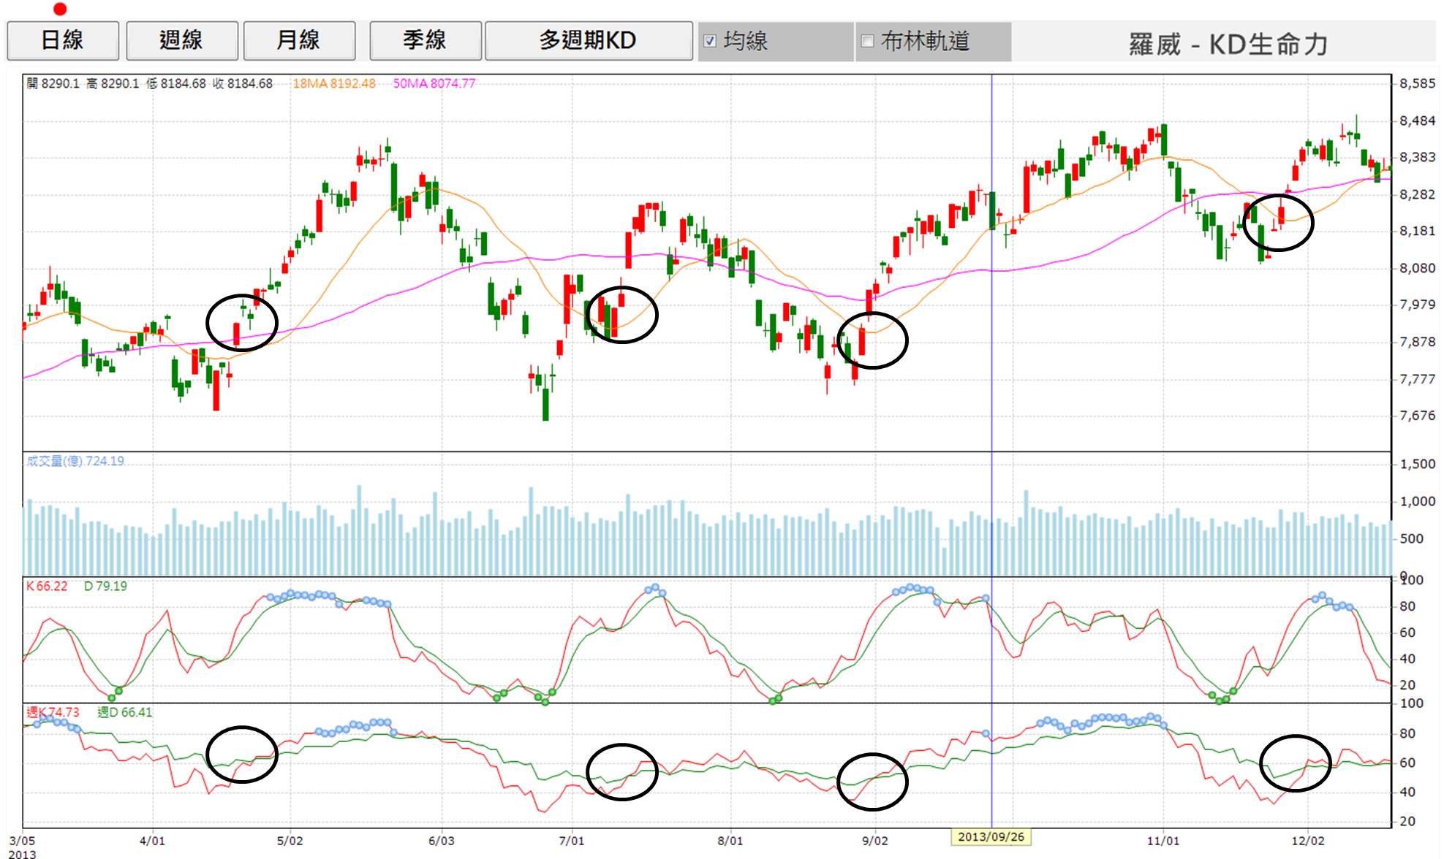Click the red K 66.22 indicator label

point(46,586)
